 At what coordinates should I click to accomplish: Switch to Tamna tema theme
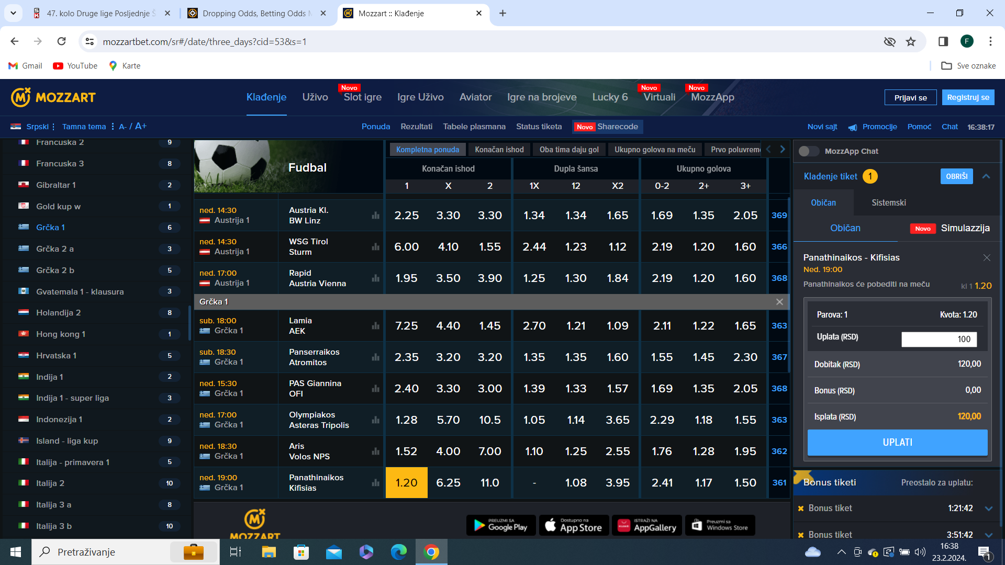[84, 127]
